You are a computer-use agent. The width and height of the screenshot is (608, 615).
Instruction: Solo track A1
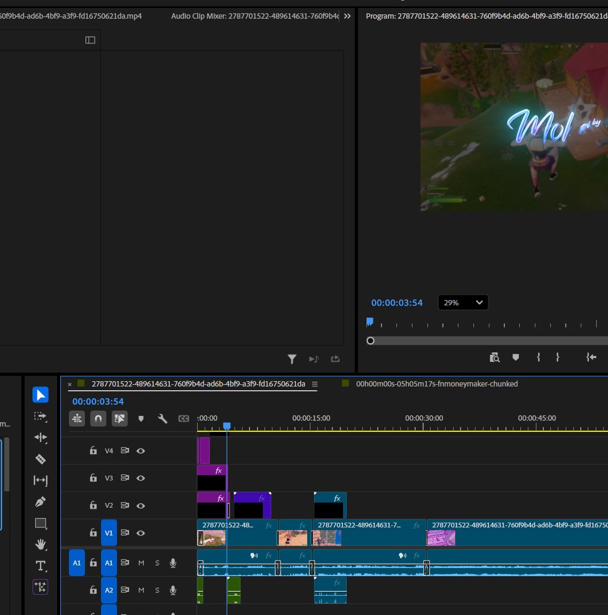pos(157,563)
